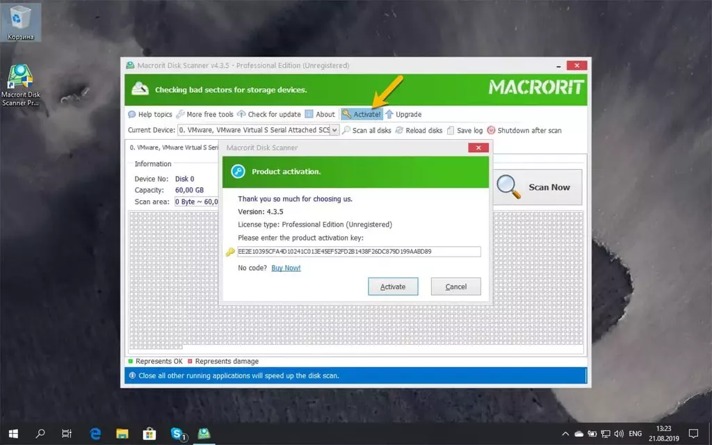Open taskbar search magnifier

40,434
